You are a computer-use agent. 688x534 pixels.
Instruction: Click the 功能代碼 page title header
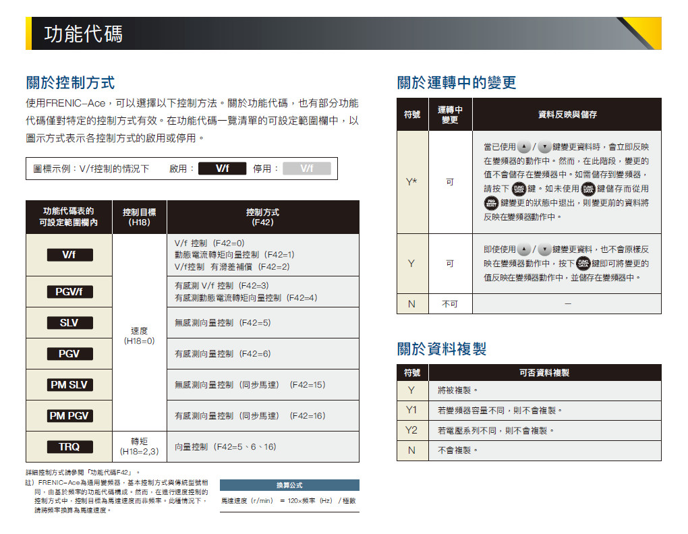[84, 34]
